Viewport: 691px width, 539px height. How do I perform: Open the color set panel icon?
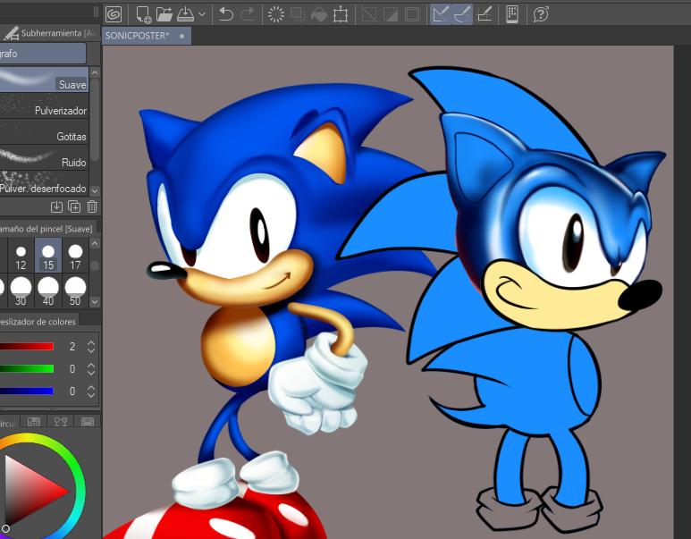pyautogui.click(x=34, y=422)
